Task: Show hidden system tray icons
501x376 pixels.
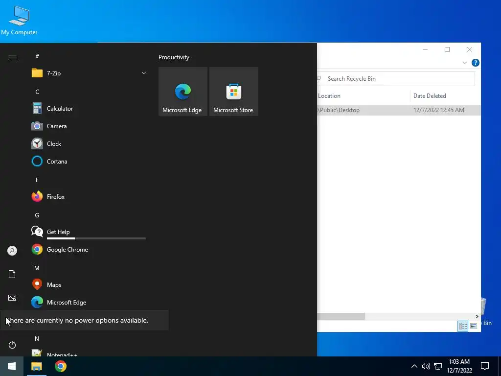Action: tap(414, 366)
